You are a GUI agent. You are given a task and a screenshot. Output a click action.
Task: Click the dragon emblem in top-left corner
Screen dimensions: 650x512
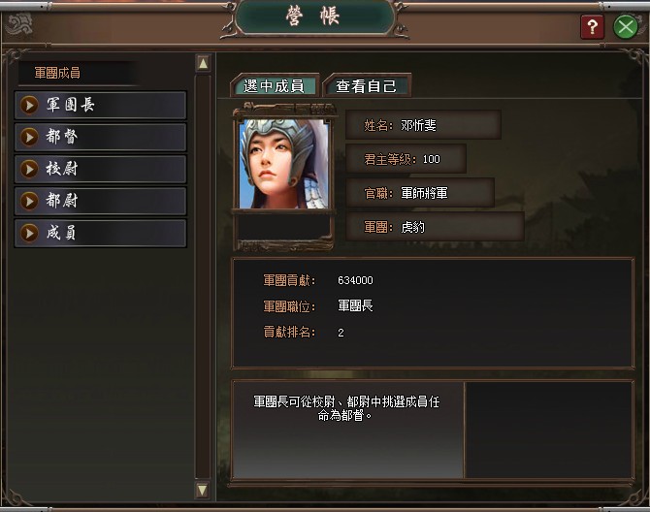19,24
